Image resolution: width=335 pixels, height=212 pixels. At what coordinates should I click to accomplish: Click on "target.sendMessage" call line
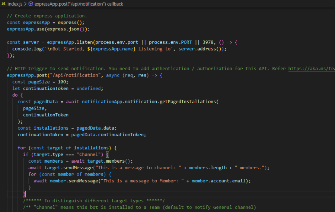click(x=149, y=168)
